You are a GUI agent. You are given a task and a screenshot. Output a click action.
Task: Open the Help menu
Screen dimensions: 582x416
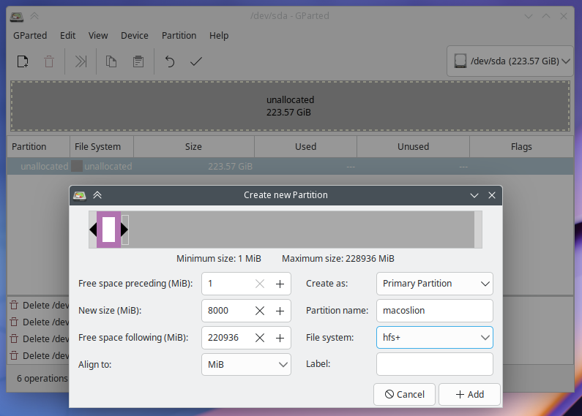tap(219, 36)
